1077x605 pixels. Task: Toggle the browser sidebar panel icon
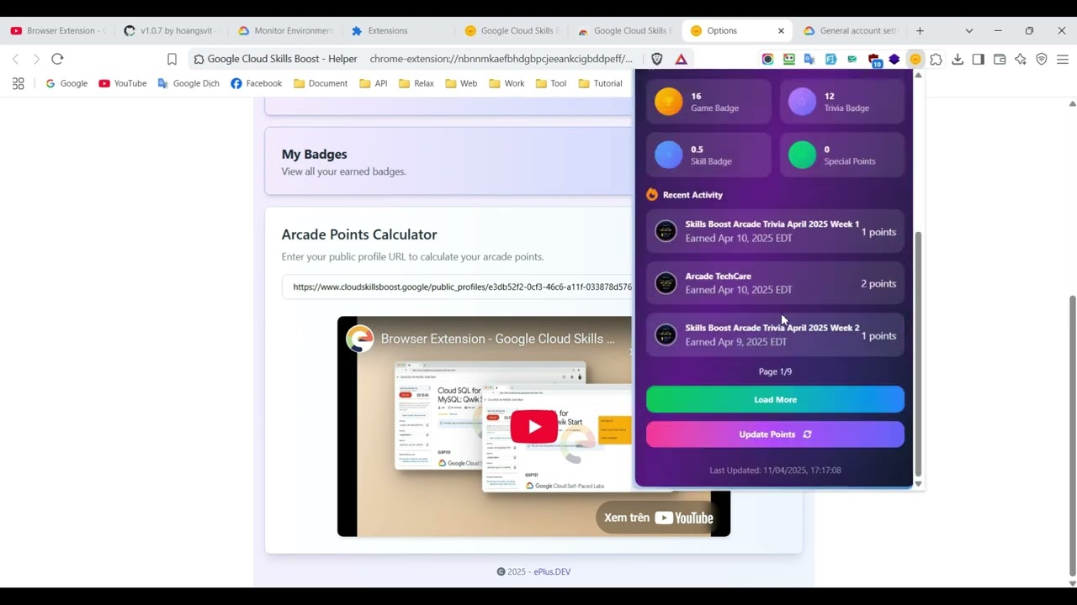click(x=978, y=59)
